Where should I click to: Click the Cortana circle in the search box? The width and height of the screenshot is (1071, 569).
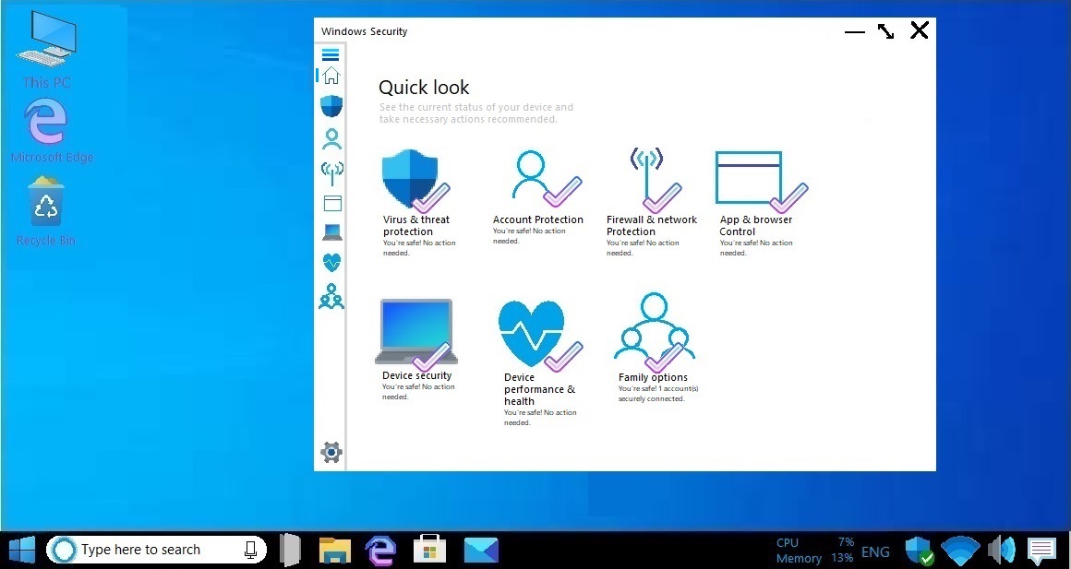pyautogui.click(x=64, y=550)
